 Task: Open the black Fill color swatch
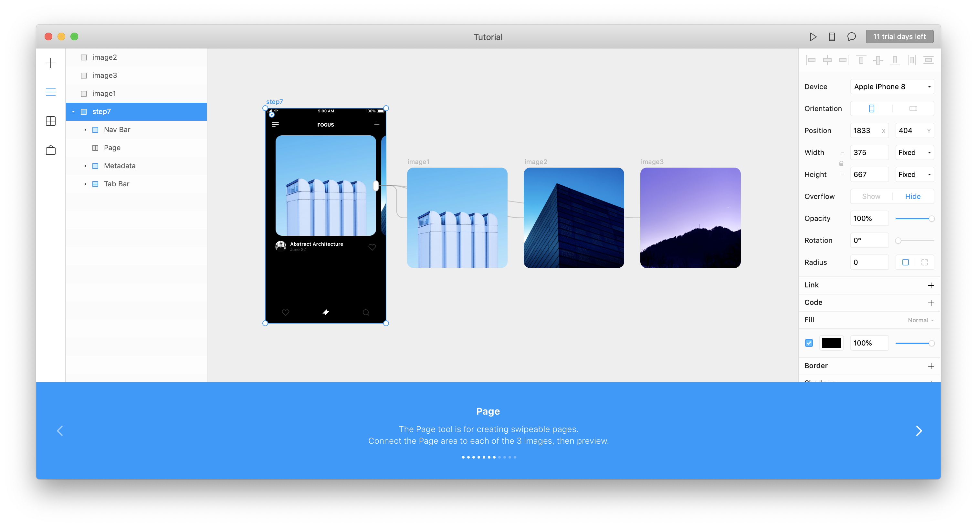coord(831,343)
